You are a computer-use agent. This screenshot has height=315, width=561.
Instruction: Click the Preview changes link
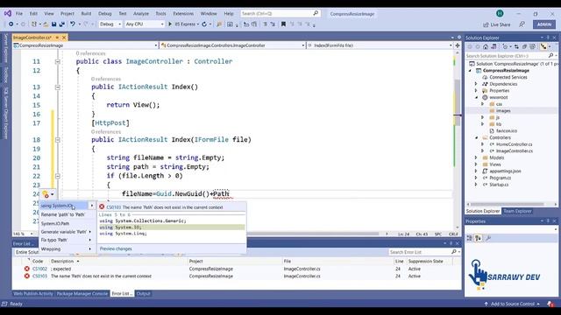pyautogui.click(x=116, y=248)
